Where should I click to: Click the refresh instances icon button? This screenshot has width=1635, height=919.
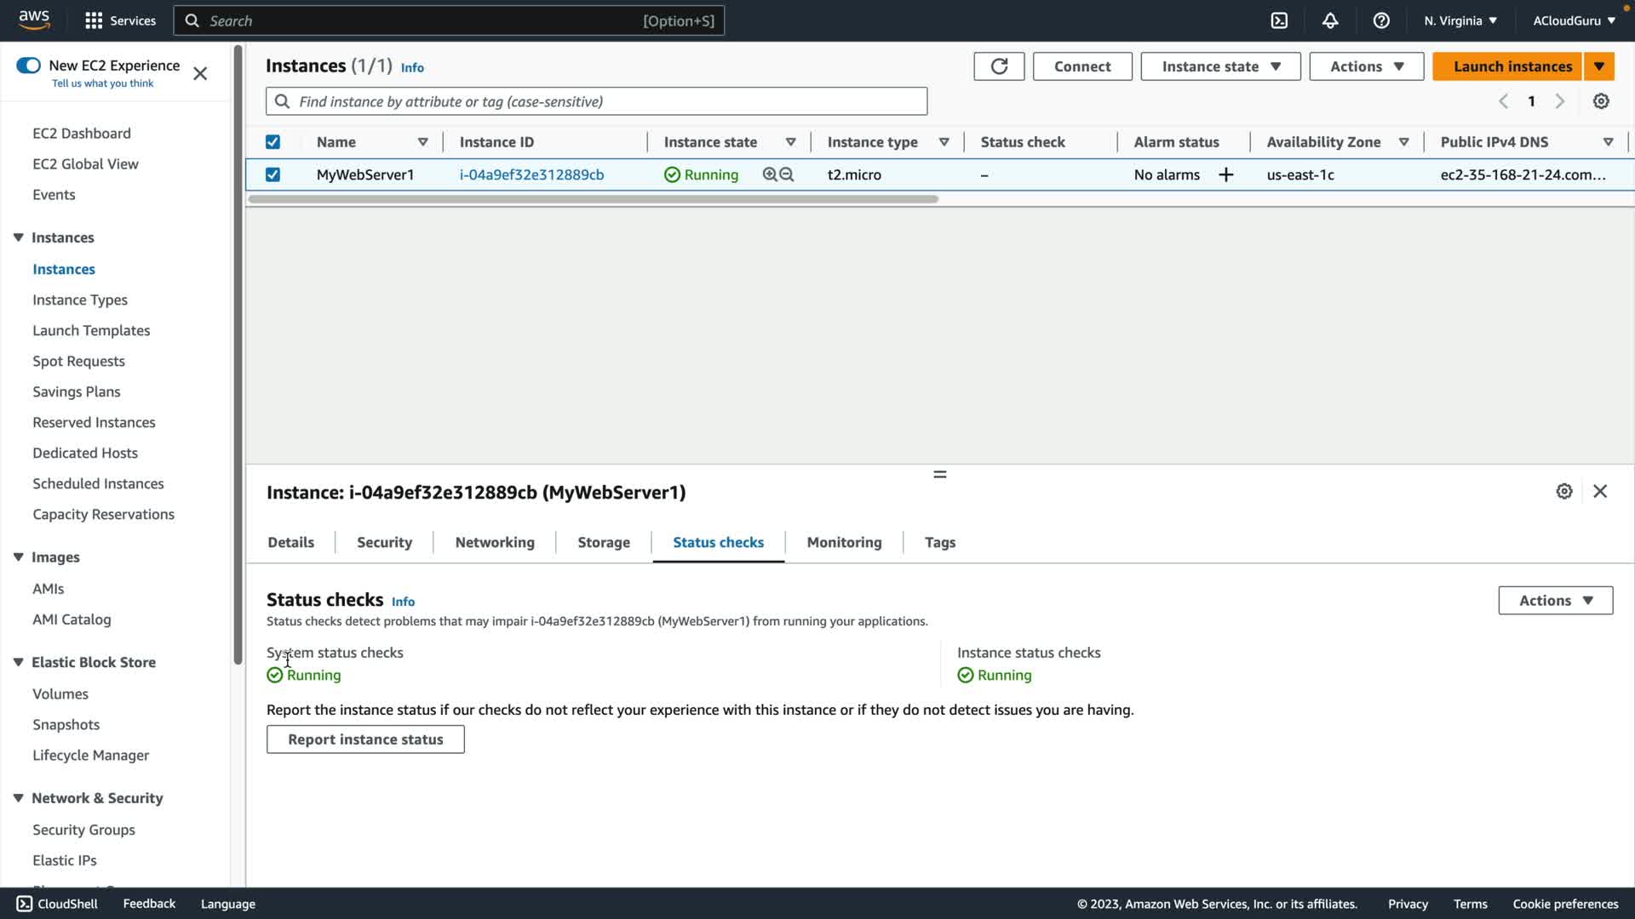tap(999, 66)
